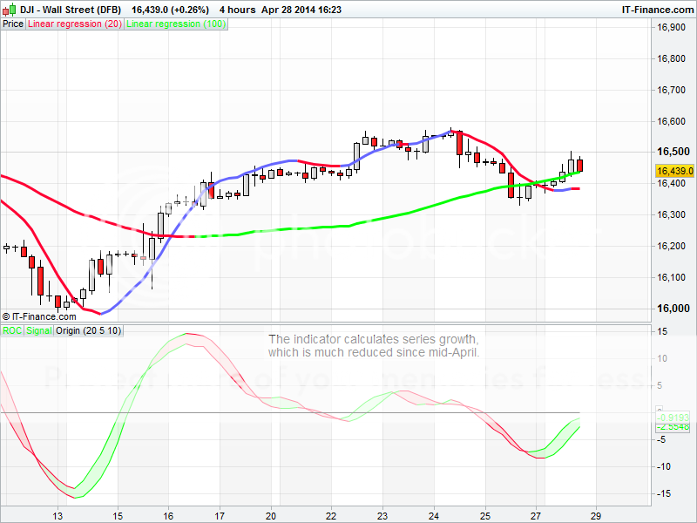
Task: Select the Price indicator label
Action: (x=13, y=24)
